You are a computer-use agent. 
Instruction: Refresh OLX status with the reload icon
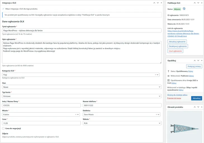184,9
